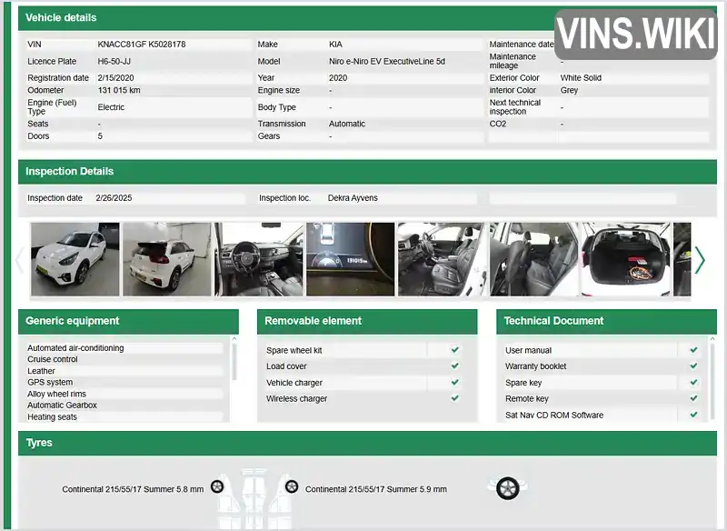The width and height of the screenshot is (727, 531).
Task: Click the car top-view diagram in Tyres
Action: coord(254,498)
